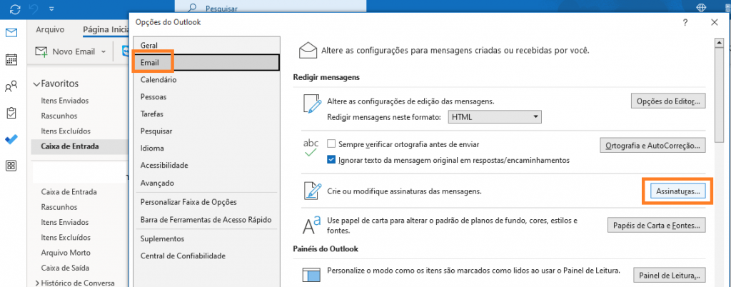Click the Assinaturas button
The height and width of the screenshot is (287, 731).
[x=677, y=191]
